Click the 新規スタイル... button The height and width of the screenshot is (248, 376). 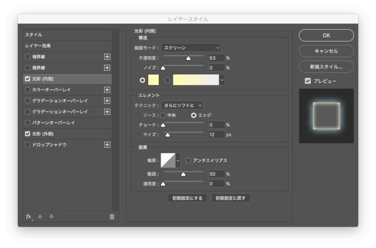(x=326, y=67)
